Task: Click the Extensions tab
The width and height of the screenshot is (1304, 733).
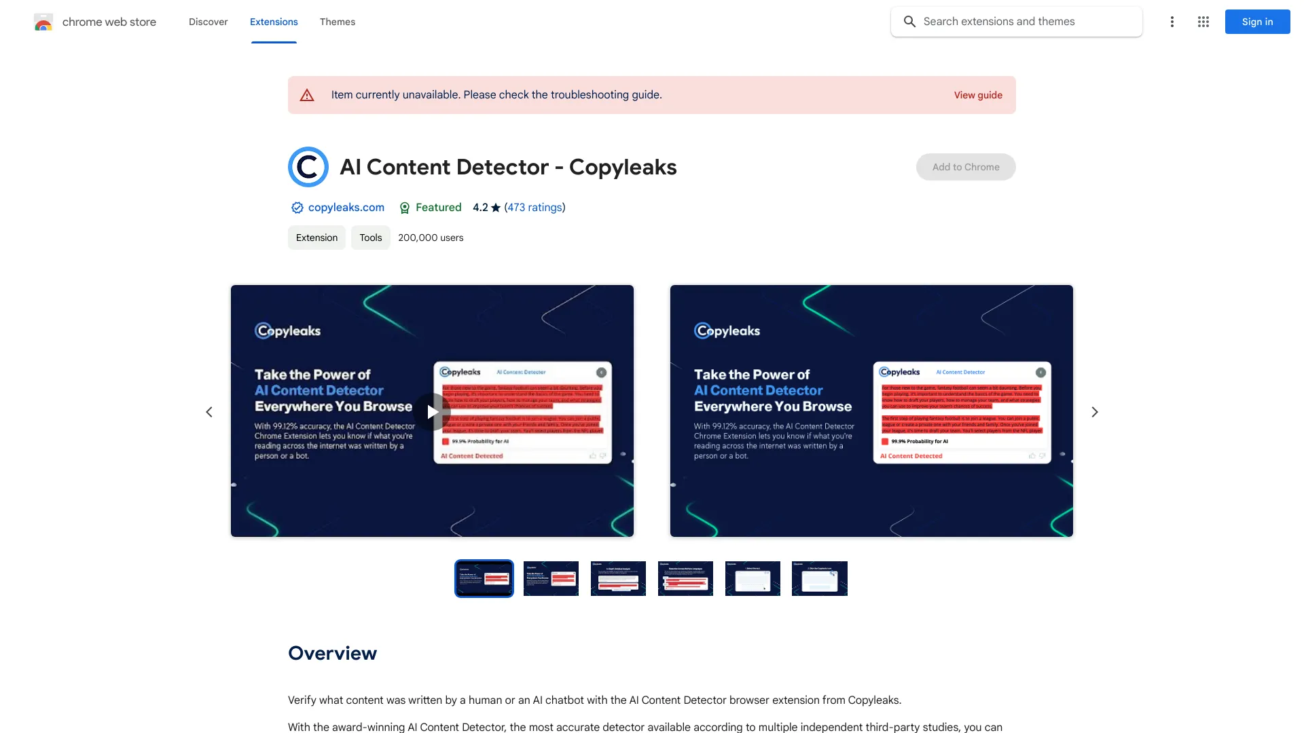Action: (273, 22)
